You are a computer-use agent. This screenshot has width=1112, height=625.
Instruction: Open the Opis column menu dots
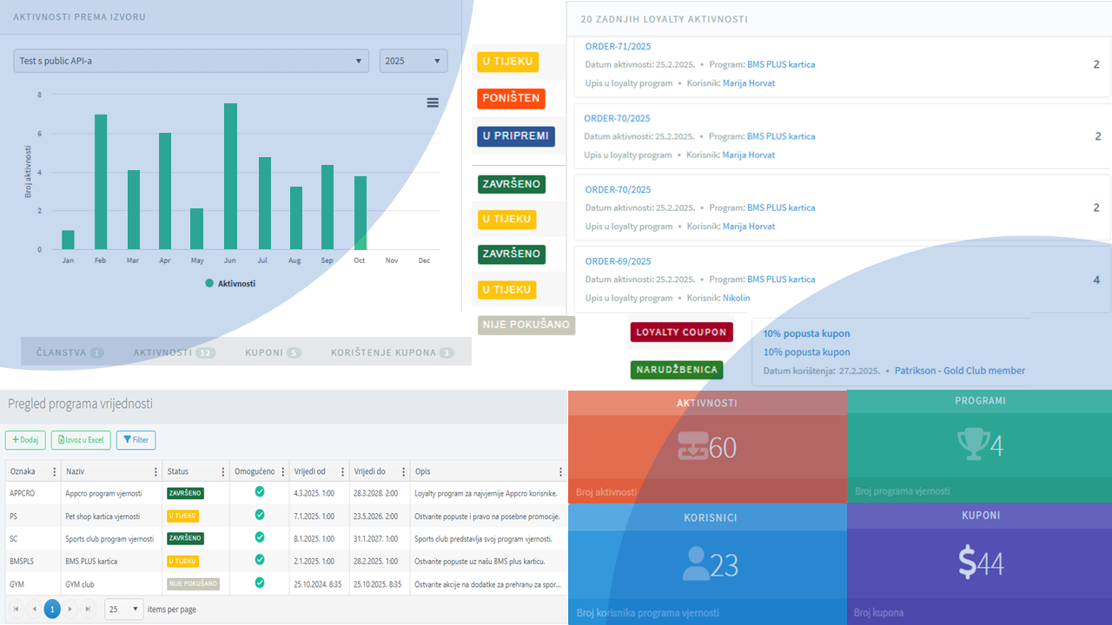(560, 471)
